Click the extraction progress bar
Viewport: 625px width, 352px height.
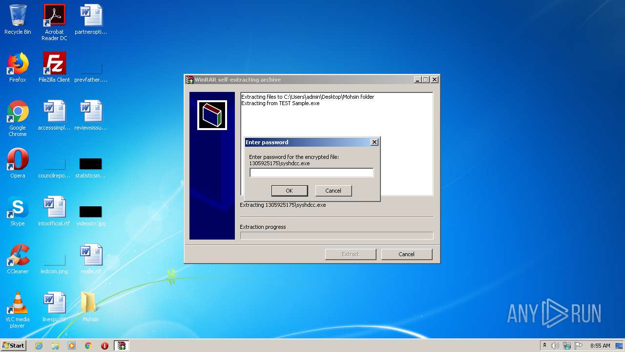[x=336, y=236]
